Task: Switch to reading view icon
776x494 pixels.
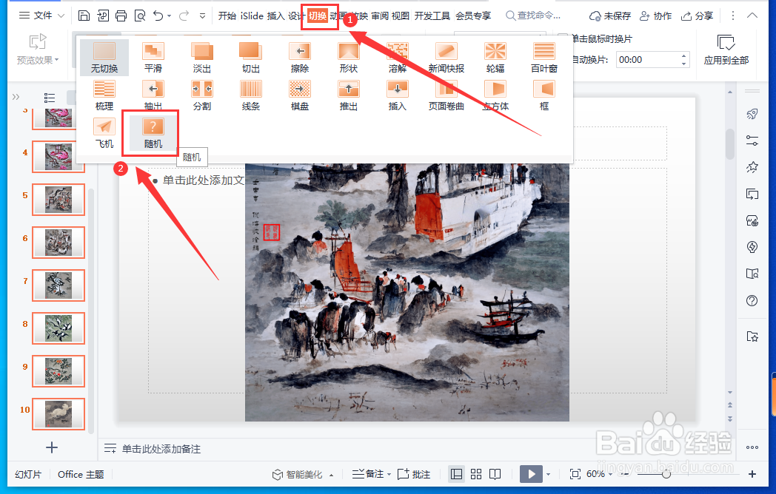Action: click(x=495, y=474)
